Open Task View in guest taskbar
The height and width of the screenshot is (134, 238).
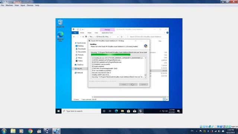pyautogui.click(x=110, y=111)
